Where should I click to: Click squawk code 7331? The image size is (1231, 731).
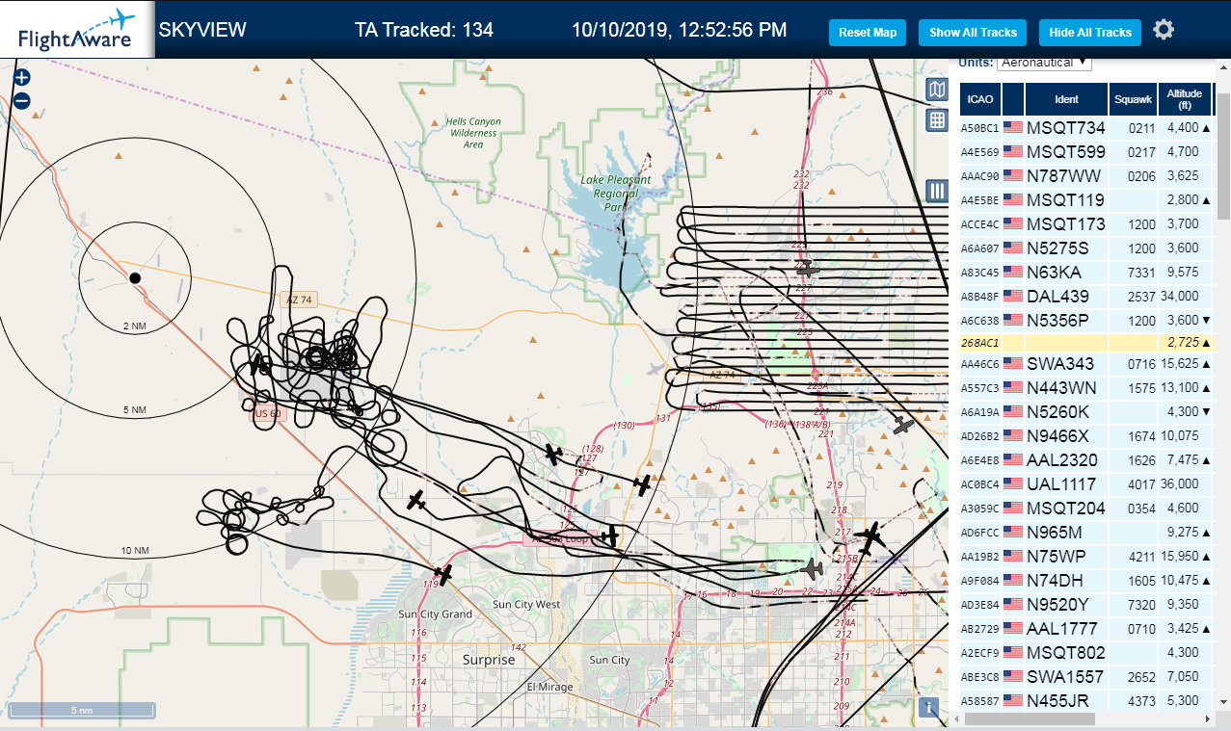click(1141, 273)
